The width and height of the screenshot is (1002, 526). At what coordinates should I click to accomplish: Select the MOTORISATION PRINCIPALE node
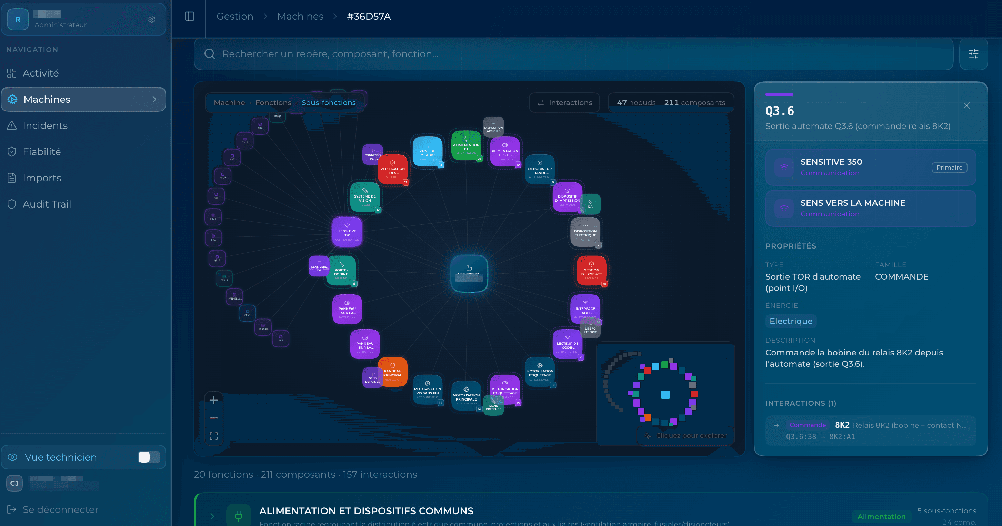point(466,396)
